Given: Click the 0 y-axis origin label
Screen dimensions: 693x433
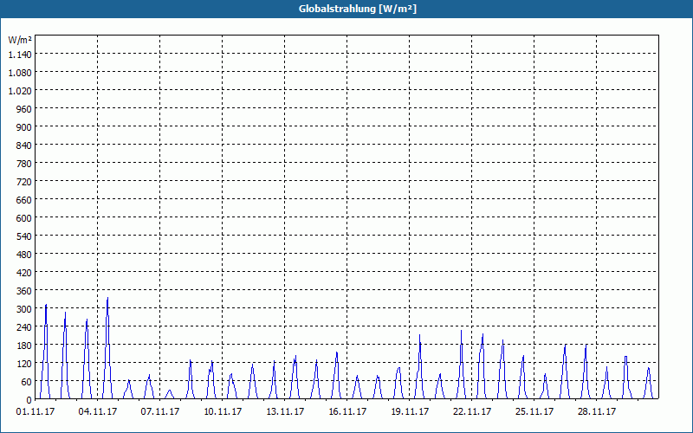Looking at the screenshot, I should tap(29, 400).
